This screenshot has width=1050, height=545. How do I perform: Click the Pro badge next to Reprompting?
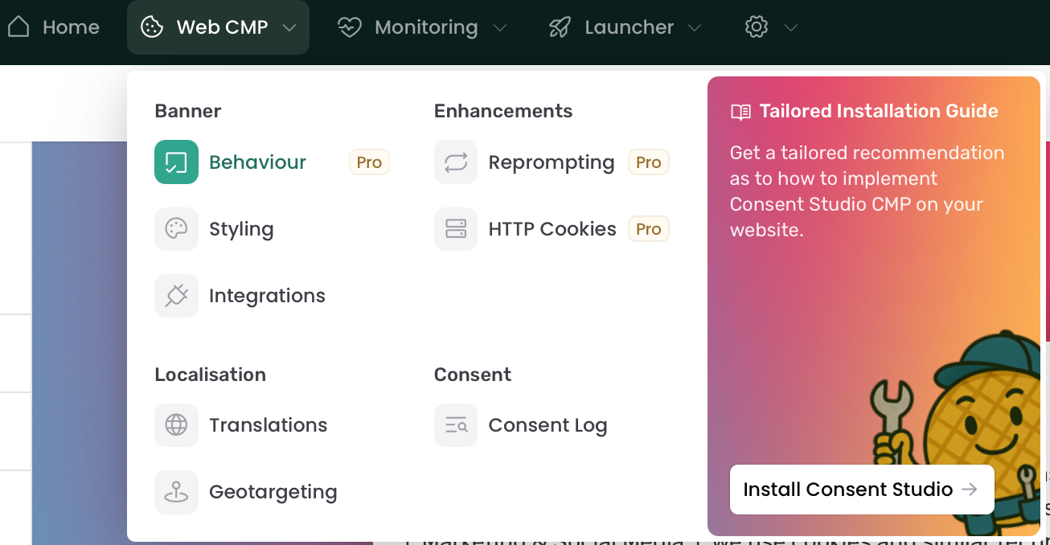pos(648,162)
